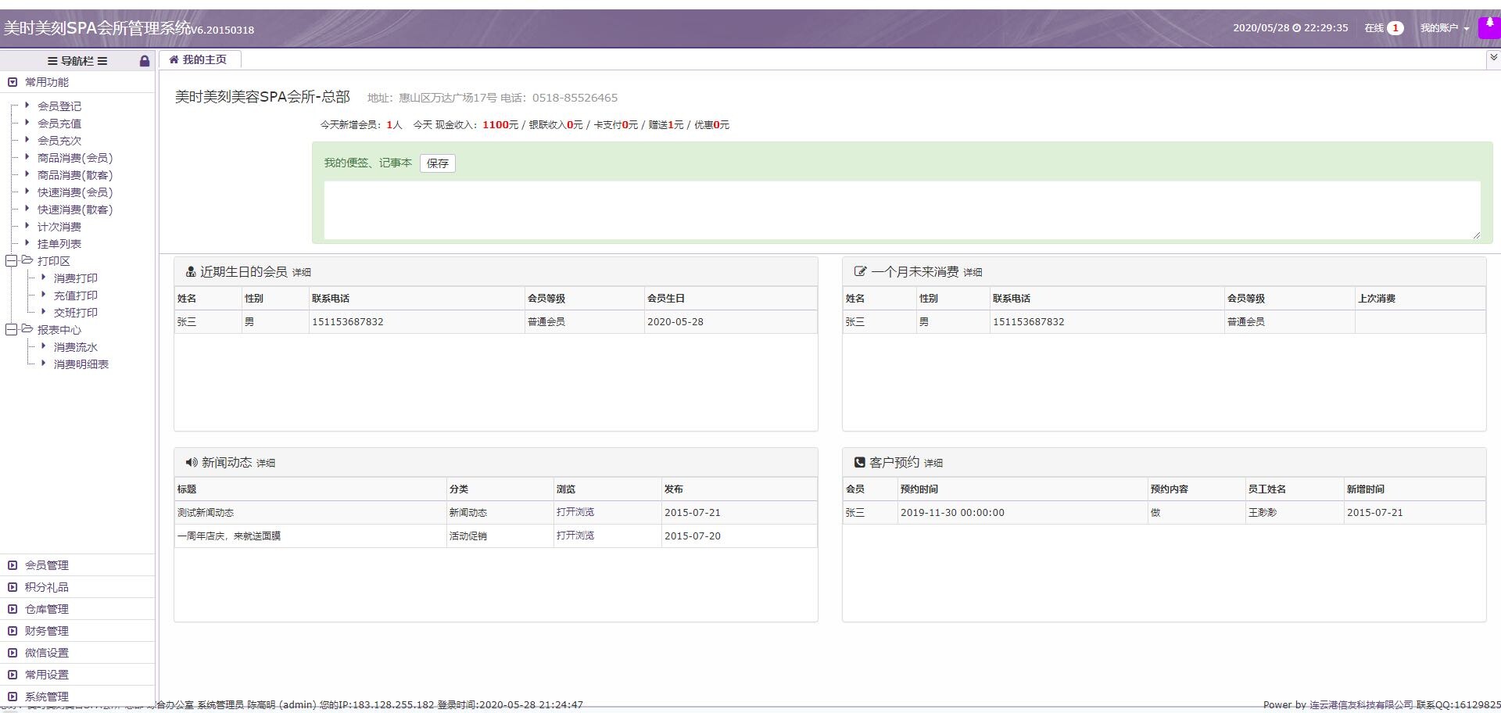Image resolution: width=1501 pixels, height=713 pixels.
Task: Click the speaker icon beside 新闻动态
Action: [192, 463]
